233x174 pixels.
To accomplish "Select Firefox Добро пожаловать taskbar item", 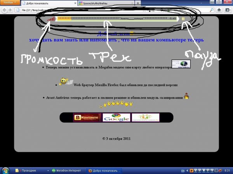I will 104,171.
